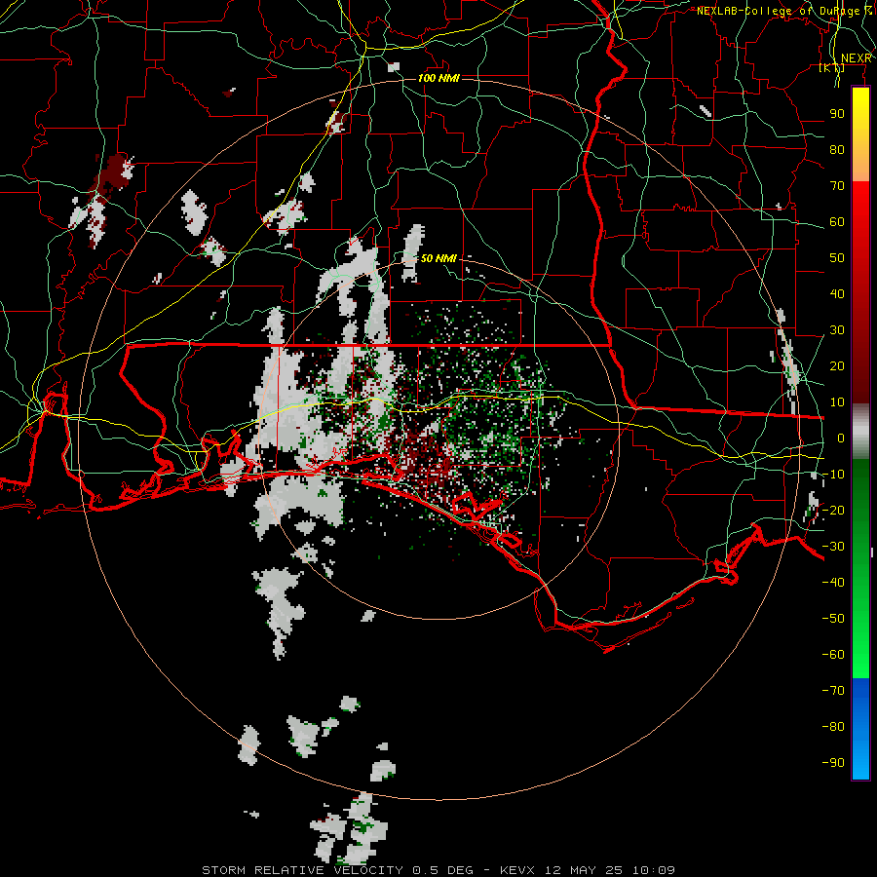Click the positive "80" scale value
This screenshot has height=877, width=877.
(x=837, y=150)
